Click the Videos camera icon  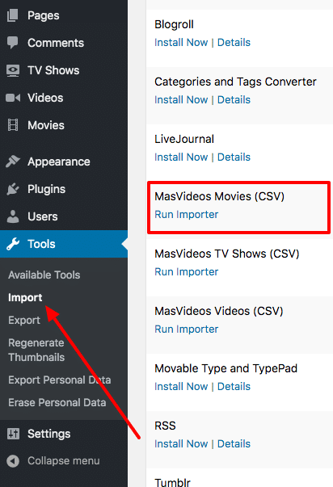tap(13, 98)
